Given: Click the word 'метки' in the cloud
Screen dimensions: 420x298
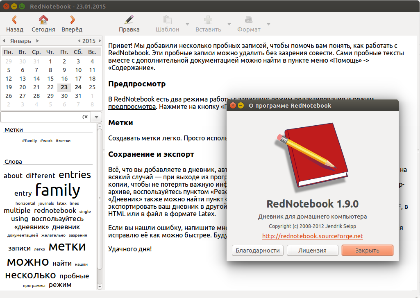Looking at the screenshot, I should 67,247.
